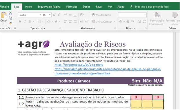This screenshot has height=110, width=180.
Task: Align text to top icon
Action: 66,14
